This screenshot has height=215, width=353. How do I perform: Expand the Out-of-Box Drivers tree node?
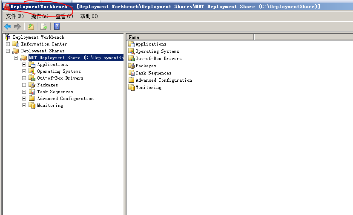pyautogui.click(x=24, y=78)
